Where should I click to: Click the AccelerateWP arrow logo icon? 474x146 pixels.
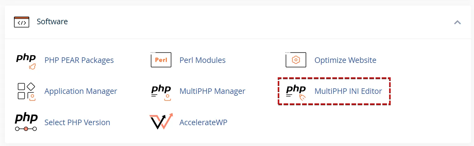[161, 121]
